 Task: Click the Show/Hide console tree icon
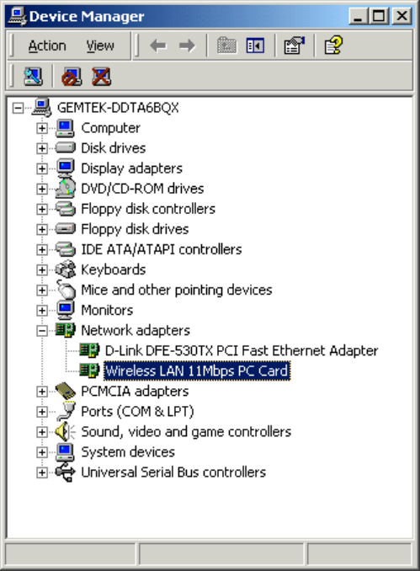pyautogui.click(x=255, y=45)
